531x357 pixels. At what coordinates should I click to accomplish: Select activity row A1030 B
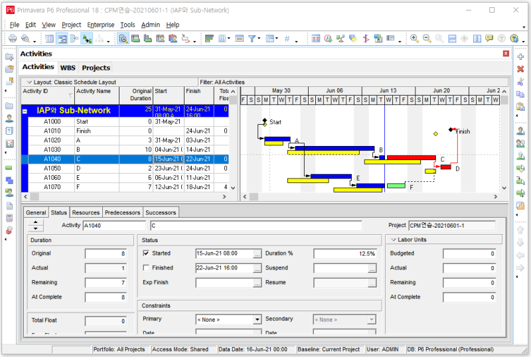pos(125,149)
